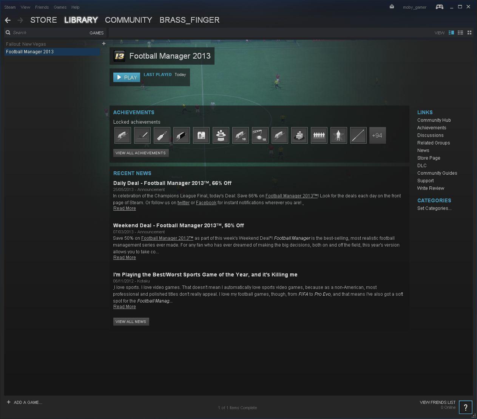Open the magician top hat achievement icon

[221, 135]
